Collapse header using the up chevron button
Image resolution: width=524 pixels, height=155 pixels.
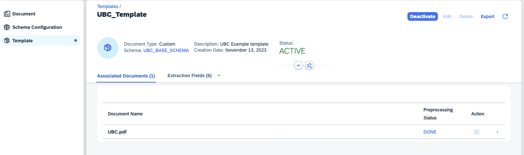click(x=298, y=65)
